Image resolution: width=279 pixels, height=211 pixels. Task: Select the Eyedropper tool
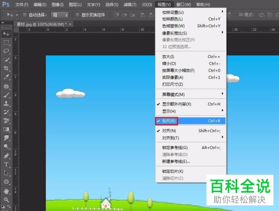coord(6,76)
